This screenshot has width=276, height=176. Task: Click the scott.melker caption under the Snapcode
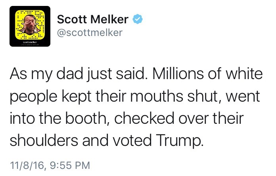pyautogui.click(x=30, y=42)
